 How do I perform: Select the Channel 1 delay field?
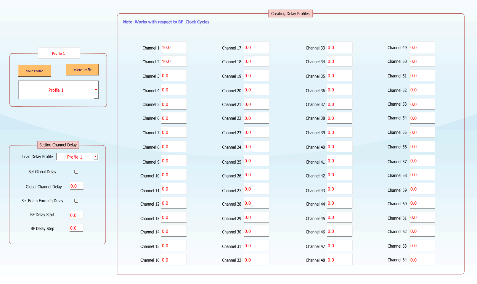click(x=174, y=47)
